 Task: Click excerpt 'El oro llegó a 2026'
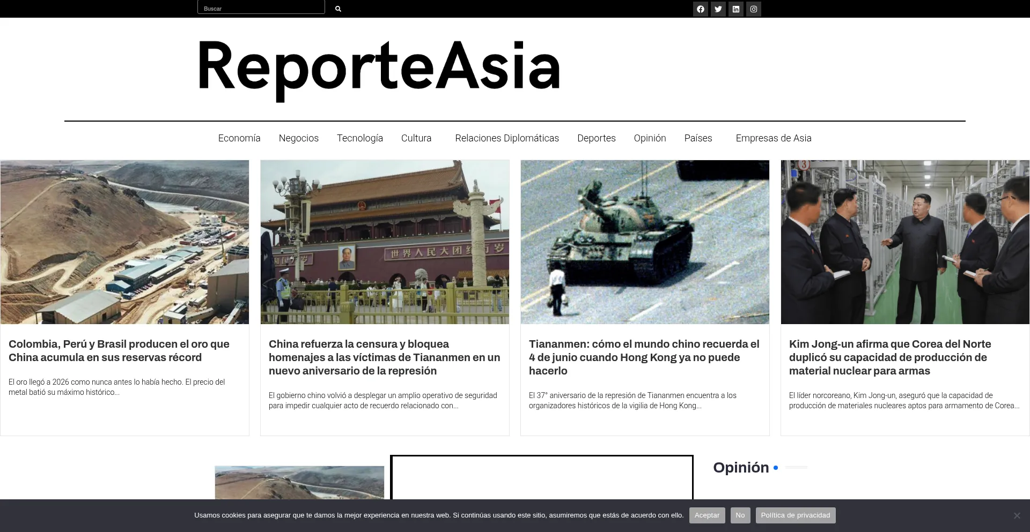pos(117,387)
